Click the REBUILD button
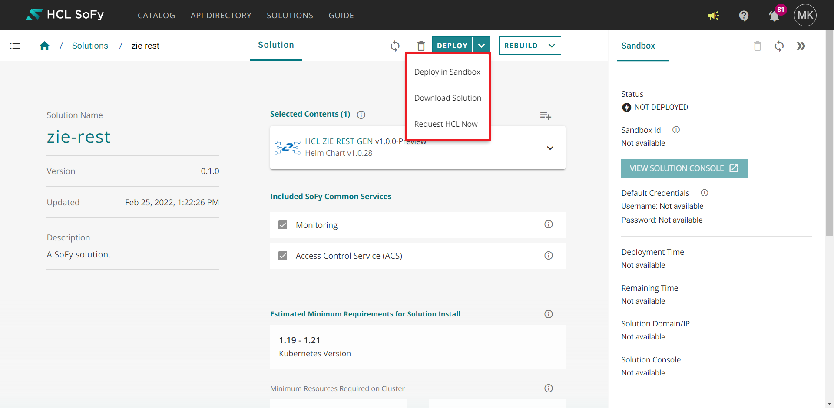Image resolution: width=834 pixels, height=408 pixels. pyautogui.click(x=521, y=46)
